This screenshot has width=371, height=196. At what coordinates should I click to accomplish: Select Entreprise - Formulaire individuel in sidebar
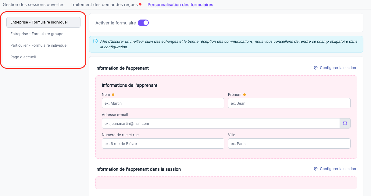tap(43, 22)
